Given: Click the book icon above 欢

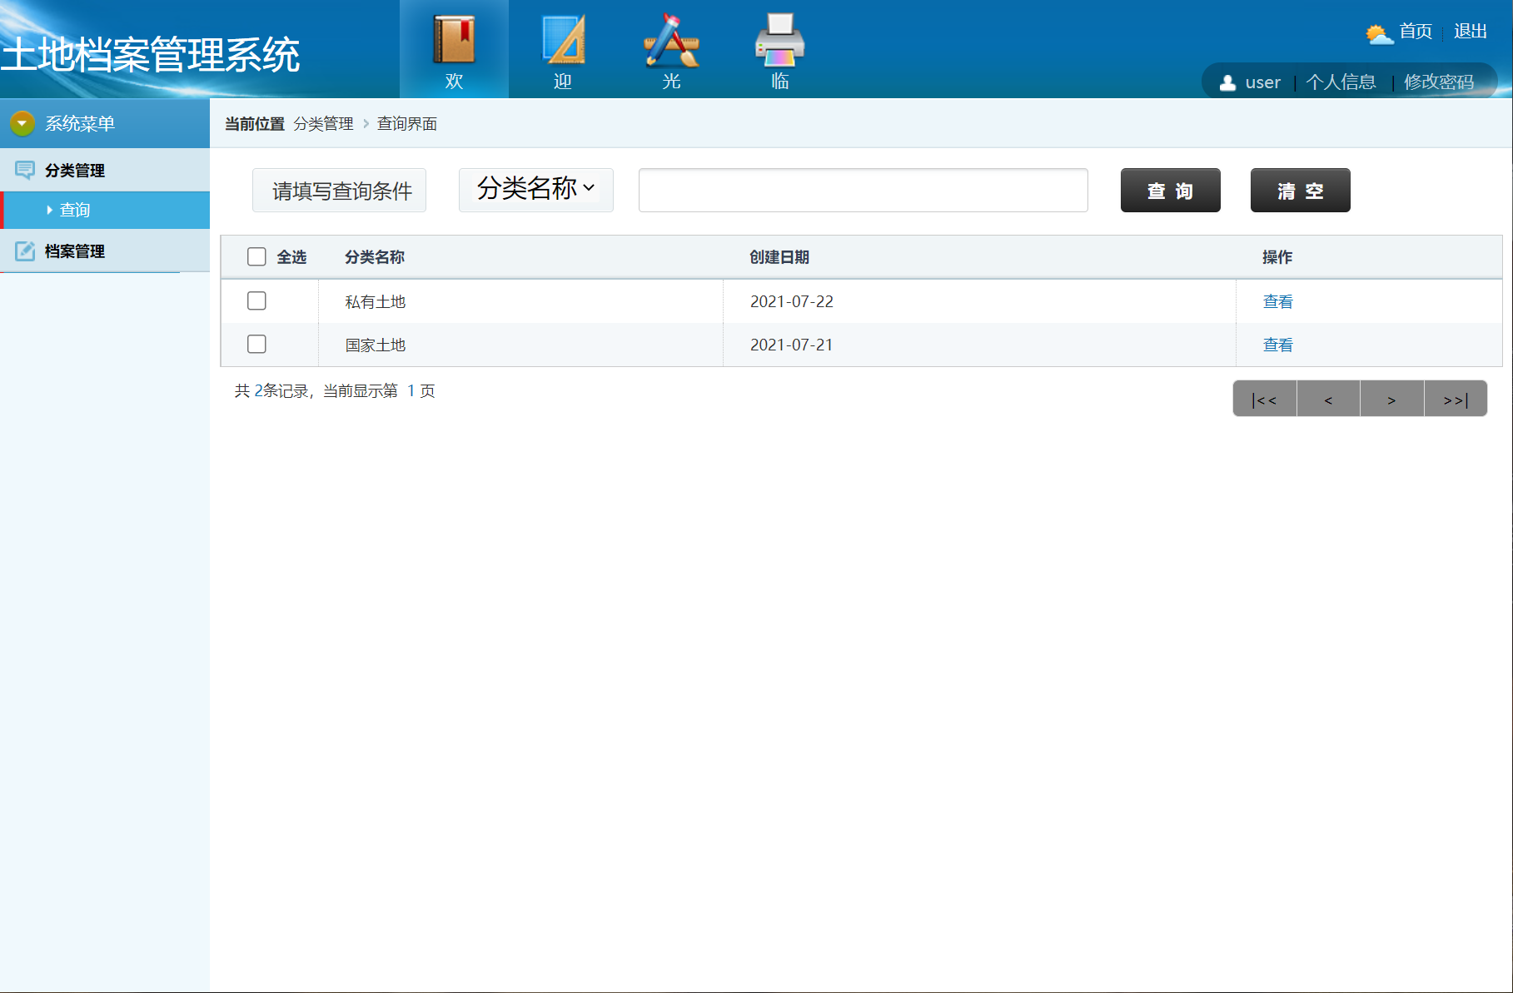Looking at the screenshot, I should [x=453, y=37].
